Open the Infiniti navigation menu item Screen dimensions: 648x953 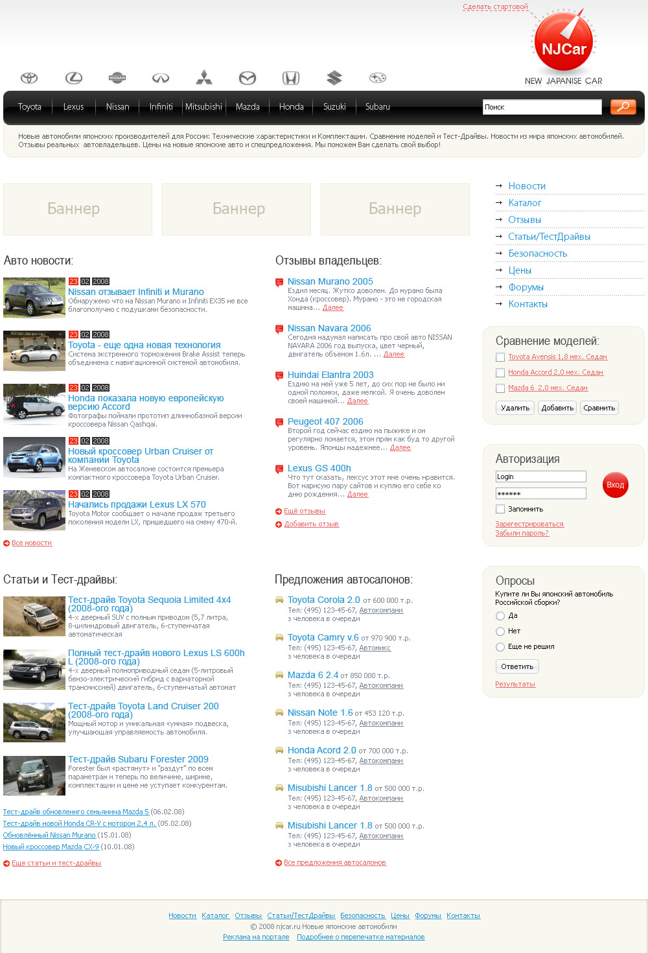(x=159, y=106)
